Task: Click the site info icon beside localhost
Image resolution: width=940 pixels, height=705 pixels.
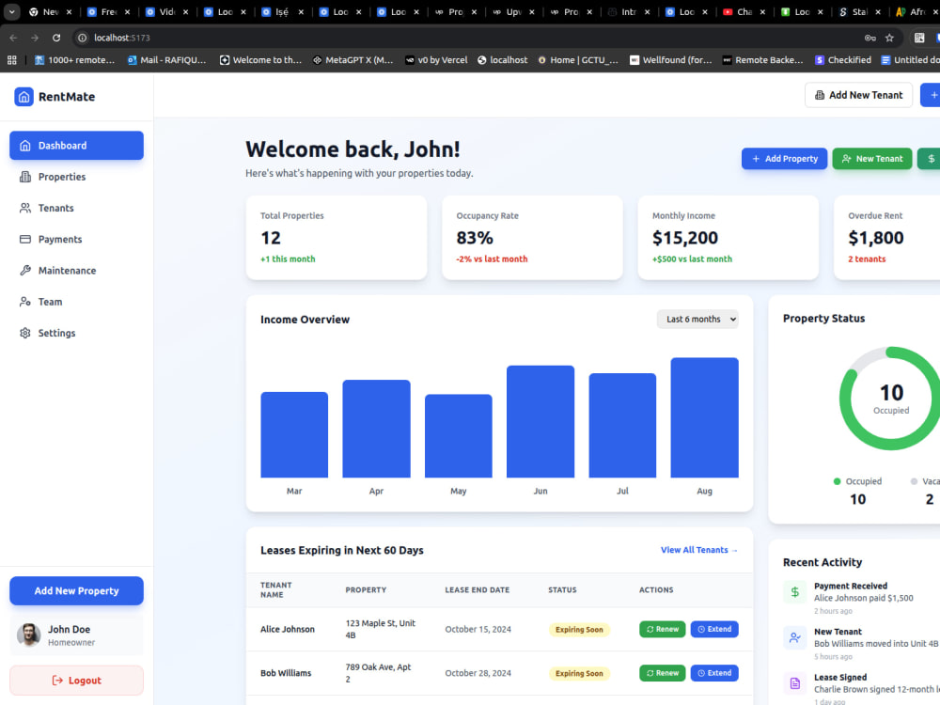Action: (83, 38)
